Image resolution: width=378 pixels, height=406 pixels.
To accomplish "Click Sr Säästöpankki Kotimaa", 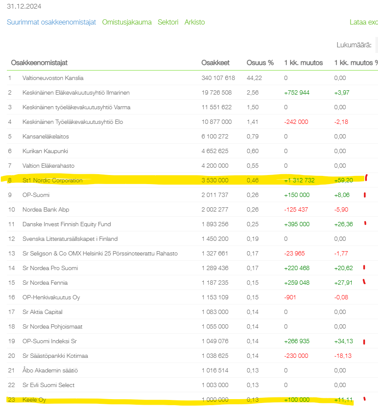I will pos(55,356).
